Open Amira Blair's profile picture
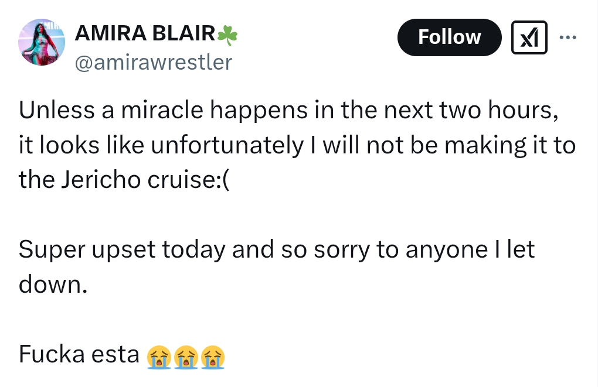 tap(41, 42)
